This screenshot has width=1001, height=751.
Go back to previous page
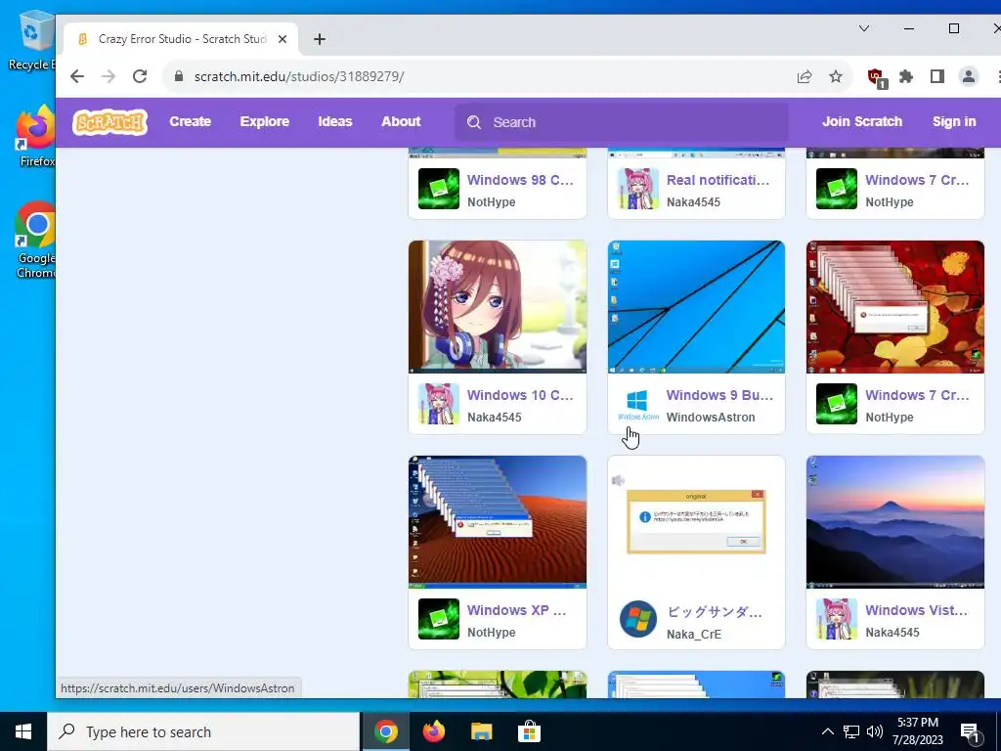[x=77, y=76]
